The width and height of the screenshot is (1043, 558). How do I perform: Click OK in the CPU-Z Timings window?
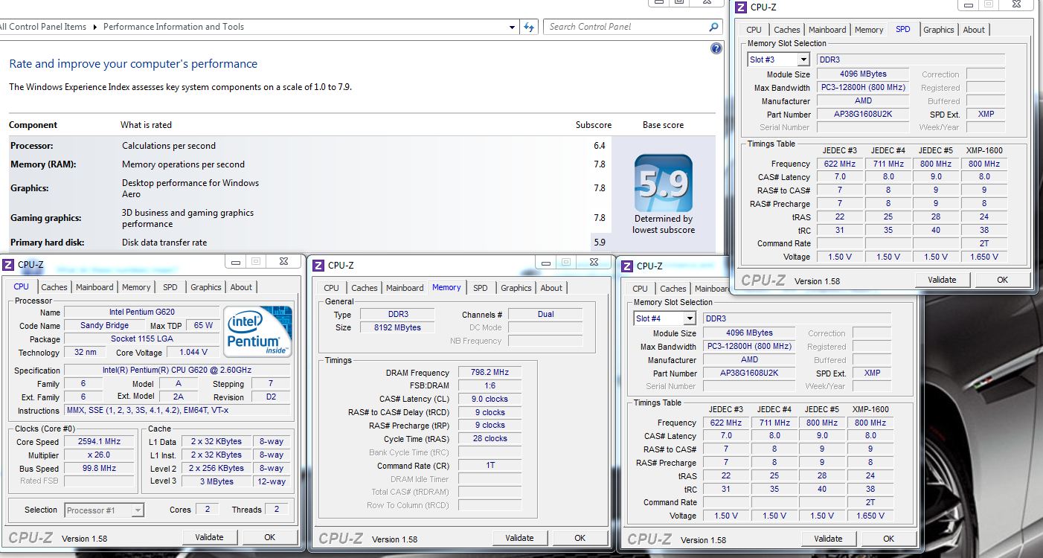point(580,538)
